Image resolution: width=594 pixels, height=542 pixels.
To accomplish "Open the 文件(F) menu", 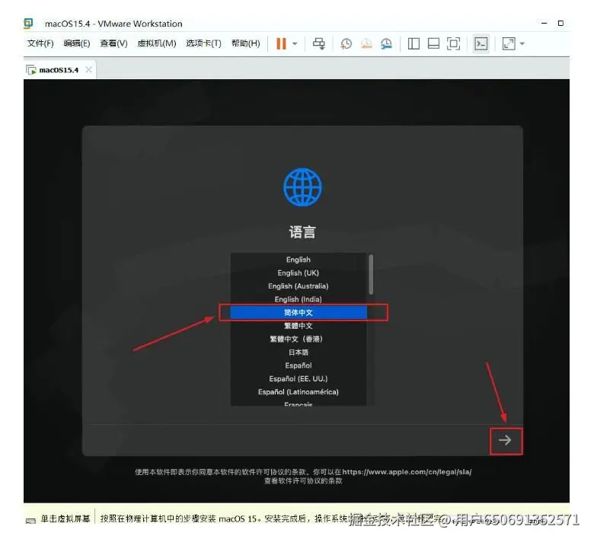I will (x=40, y=43).
